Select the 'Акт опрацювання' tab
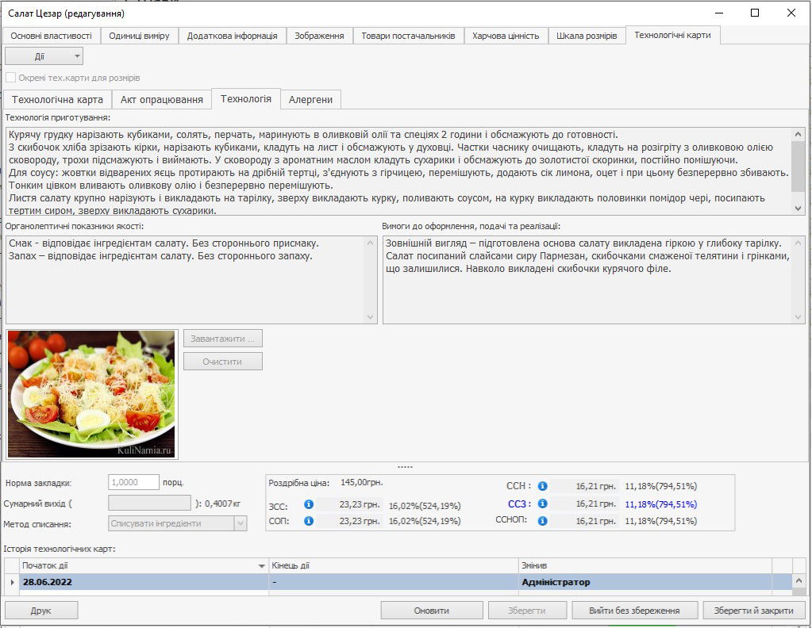The height and width of the screenshot is (628, 812). click(x=162, y=99)
